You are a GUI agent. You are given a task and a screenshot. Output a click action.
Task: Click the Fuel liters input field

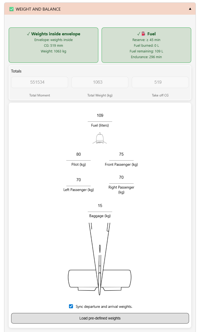click(x=100, y=116)
